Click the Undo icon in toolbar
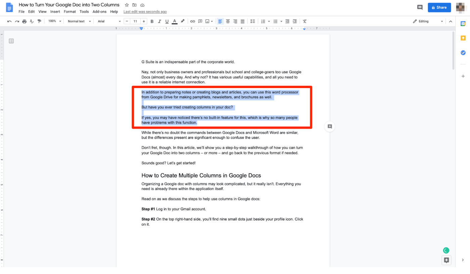Viewport: 470px width, 274px height. [9, 21]
